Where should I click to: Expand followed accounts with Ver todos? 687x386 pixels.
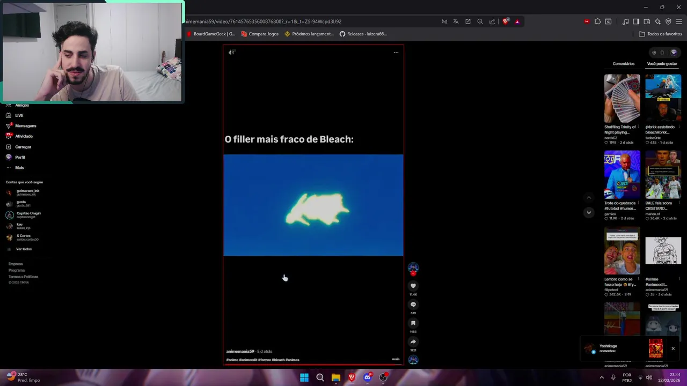pyautogui.click(x=19, y=249)
